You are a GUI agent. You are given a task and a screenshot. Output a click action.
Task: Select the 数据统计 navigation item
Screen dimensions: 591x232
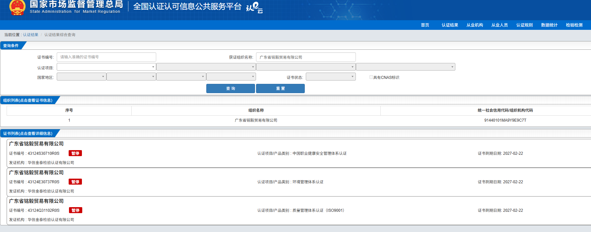coord(549,25)
